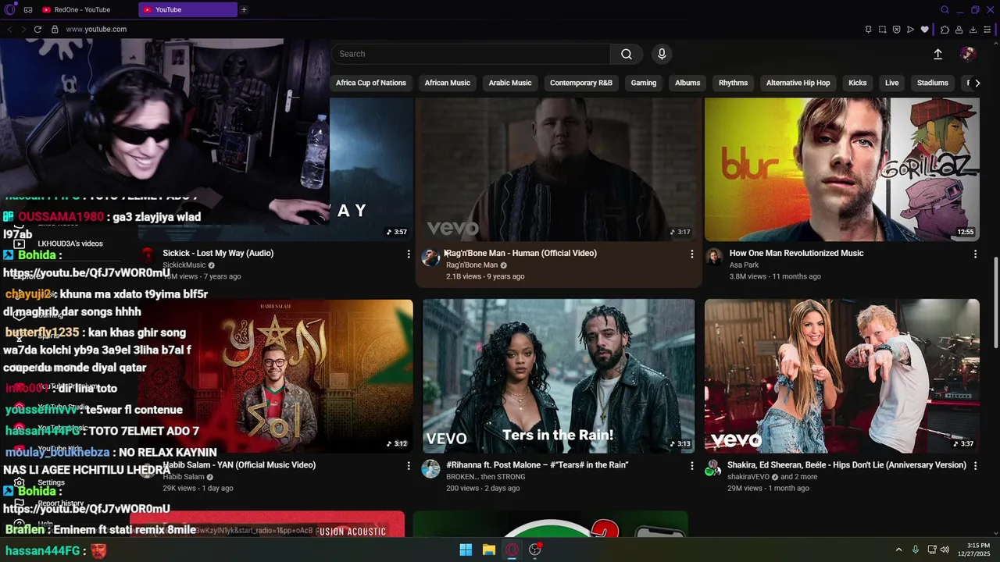The width and height of the screenshot is (1000, 562).
Task: Select the Live filter chip
Action: coord(892,83)
